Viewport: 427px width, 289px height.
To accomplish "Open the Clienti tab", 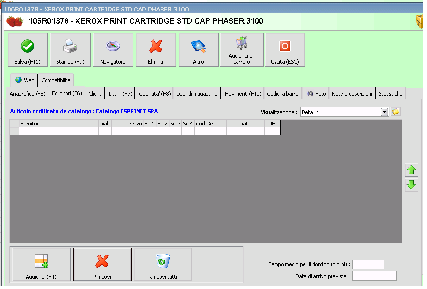I will coord(95,94).
